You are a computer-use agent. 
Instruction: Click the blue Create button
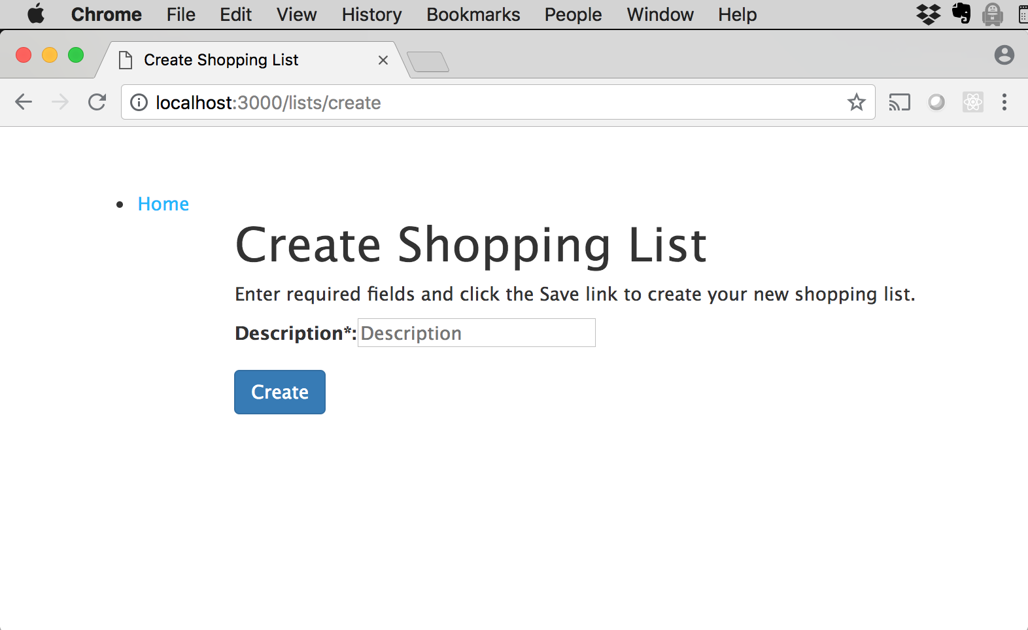point(280,392)
